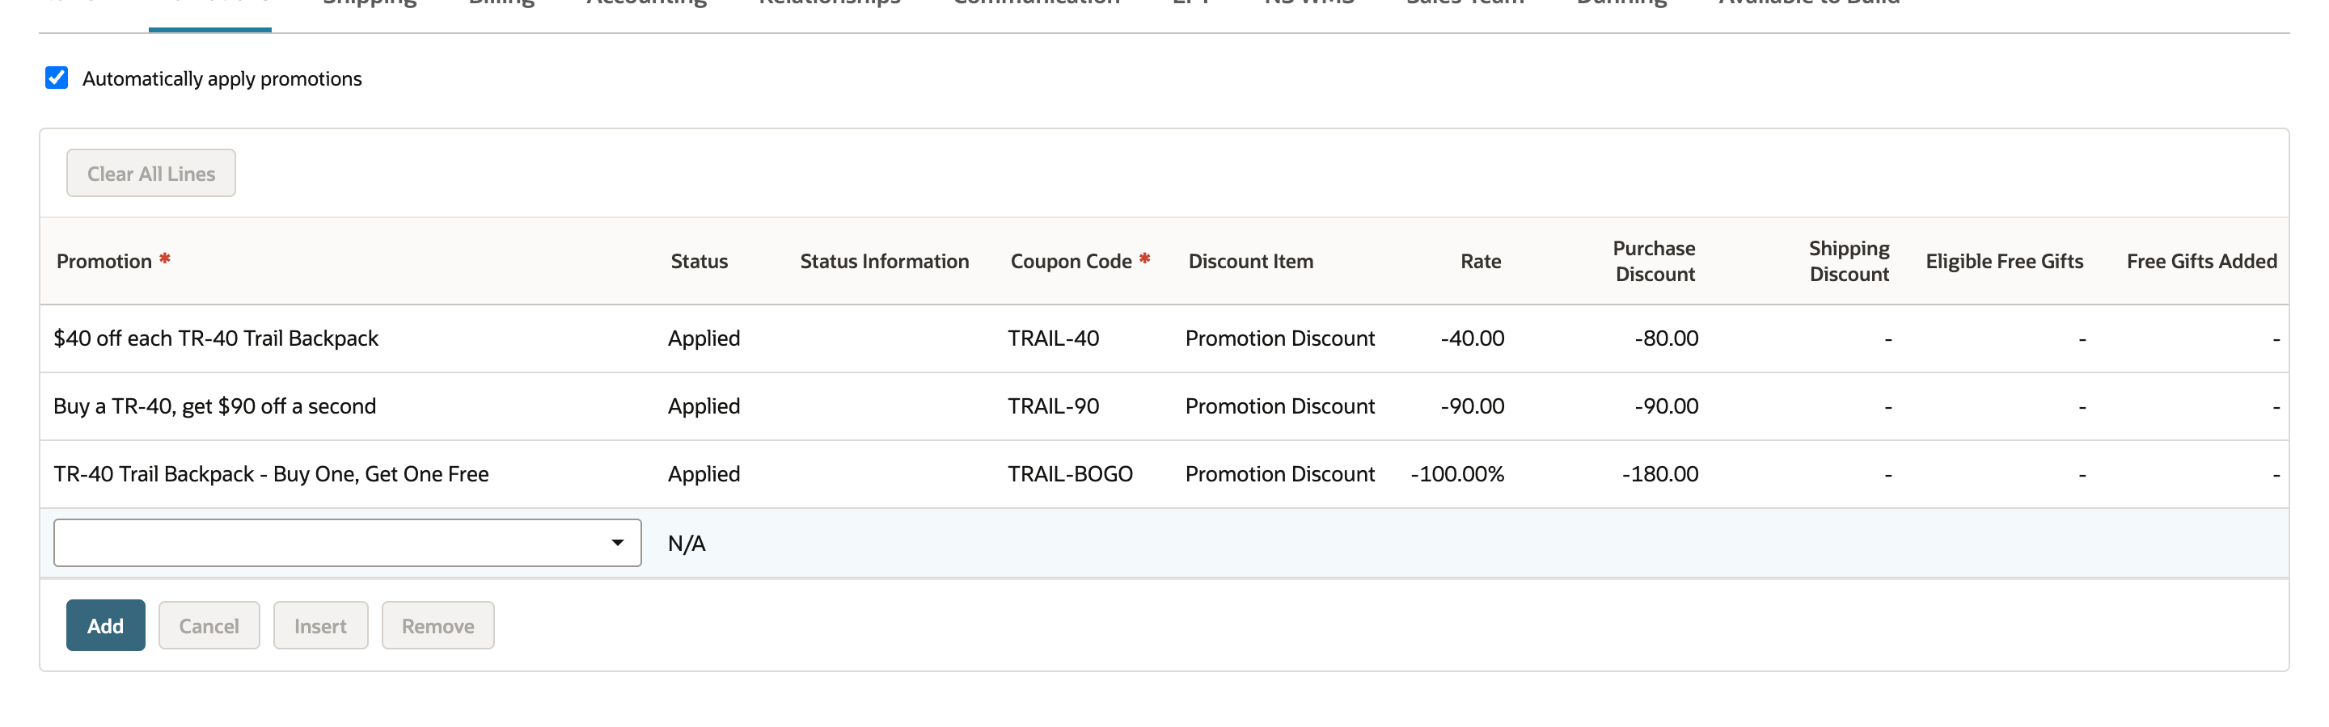Viewport: 2329px width, 727px height.
Task: Click the TRAIL-BOGO coupon code cell
Action: 1071,474
